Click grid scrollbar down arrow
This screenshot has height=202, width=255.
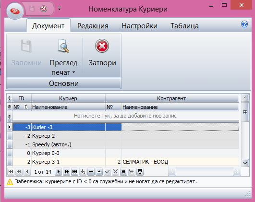coord(245,163)
